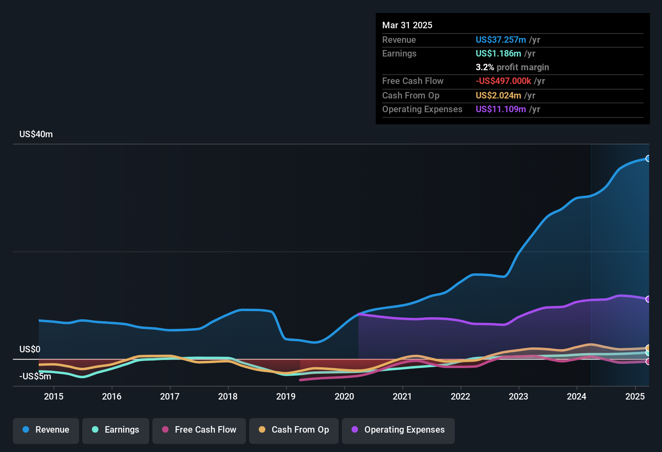Click the blue Revenue legend dot
This screenshot has width=662, height=452.
click(x=26, y=429)
